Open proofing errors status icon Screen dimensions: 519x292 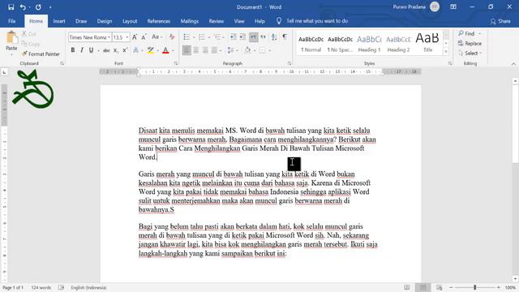tap(62, 288)
